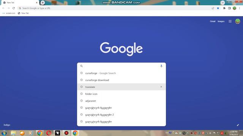Viewport: 243px width, 136px height.
Task: Click the clock icon beside "adjaranet"
Action: point(81,101)
